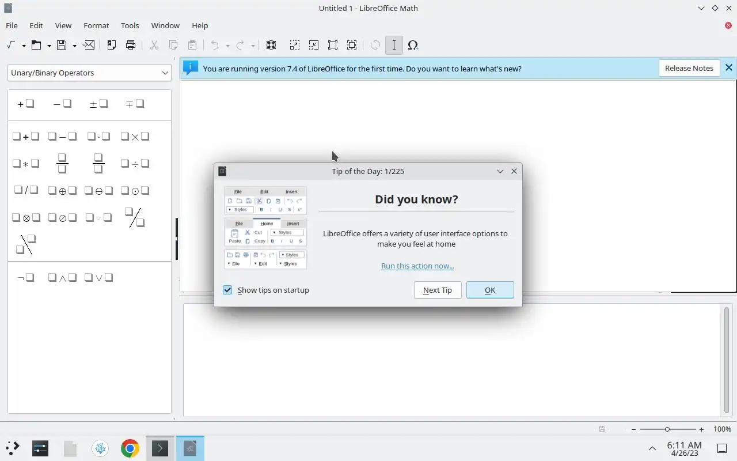Insert the dot multiplication element
This screenshot has height=461, width=737.
pos(98,137)
